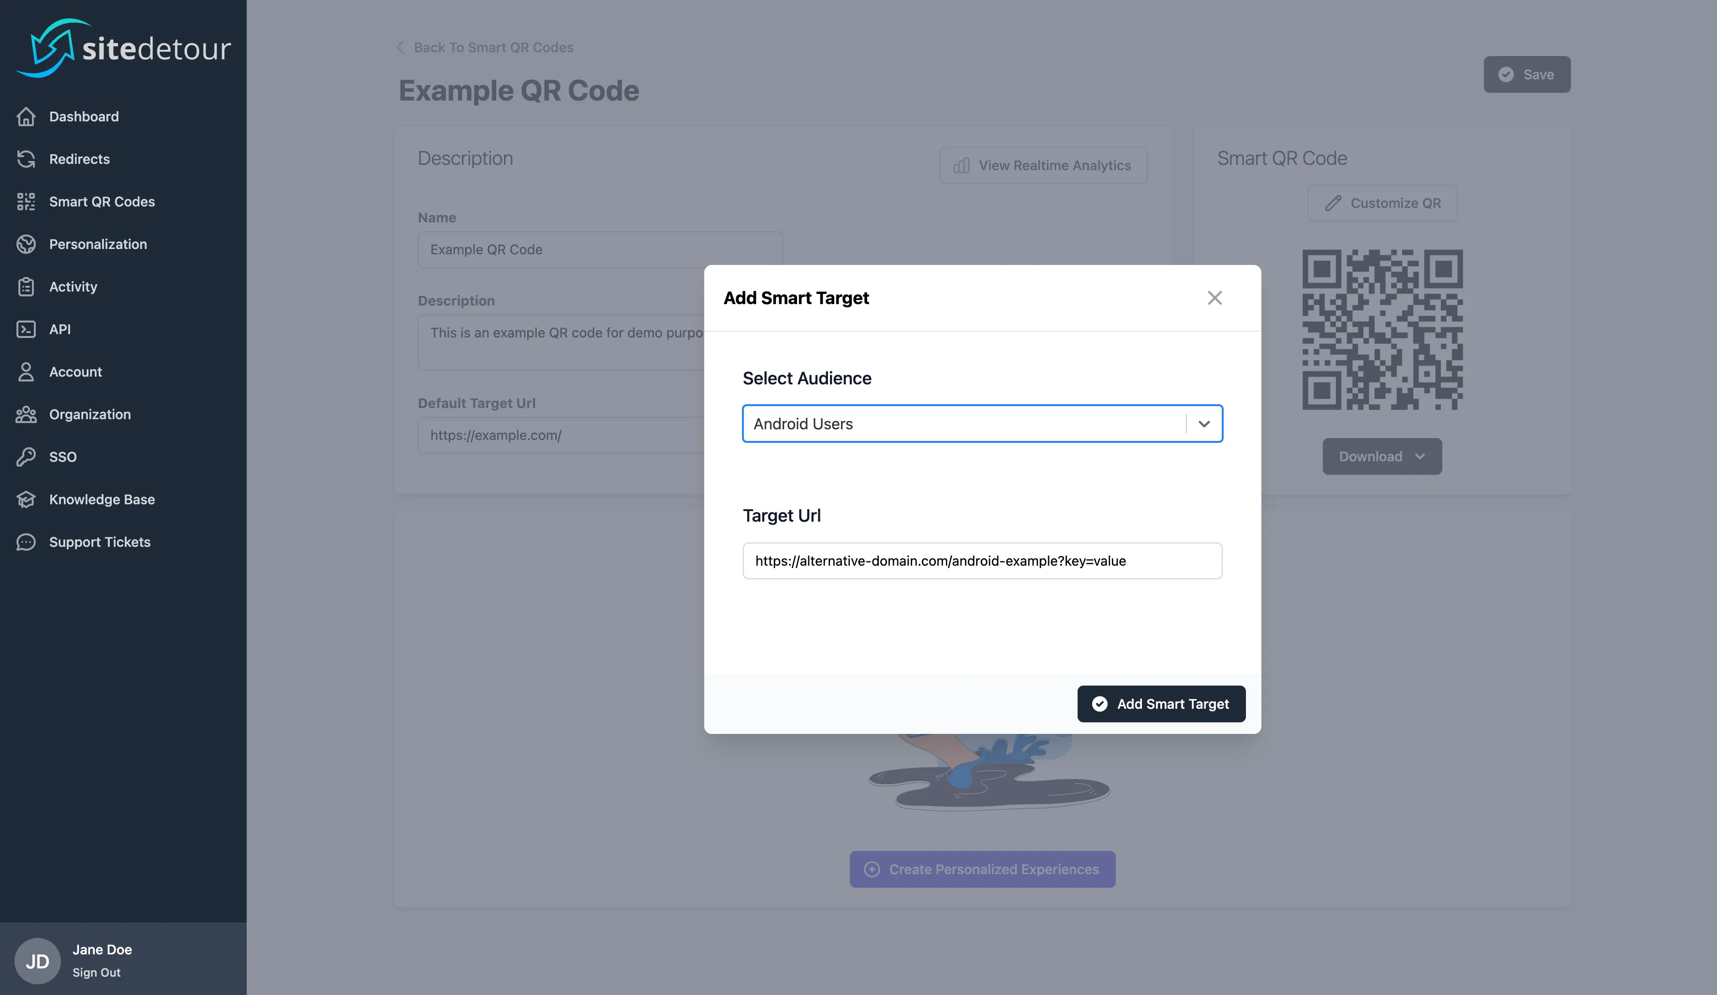The height and width of the screenshot is (995, 1717).
Task: Click the Target Url input field
Action: (982, 560)
